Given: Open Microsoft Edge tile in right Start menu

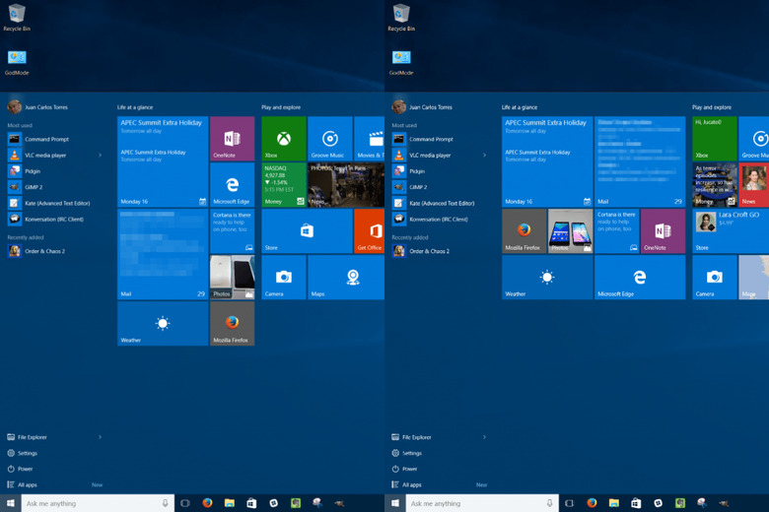Looking at the screenshot, I should (640, 278).
